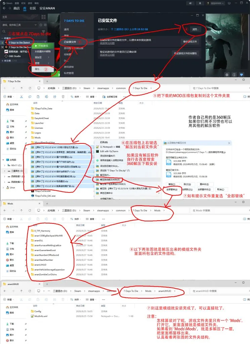Open the Steam notifications bell icon
Screen dimensions: 250x344
tap(200, 3)
